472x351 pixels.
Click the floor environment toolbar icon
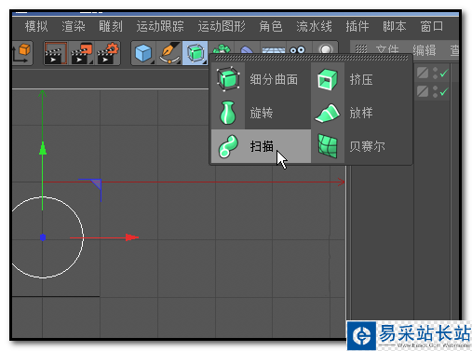click(274, 50)
